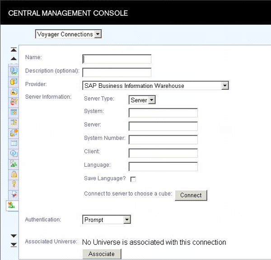The width and height of the screenshot is (271, 260).
Task: Open the orange padlock sidebar icon
Action: (x=14, y=174)
